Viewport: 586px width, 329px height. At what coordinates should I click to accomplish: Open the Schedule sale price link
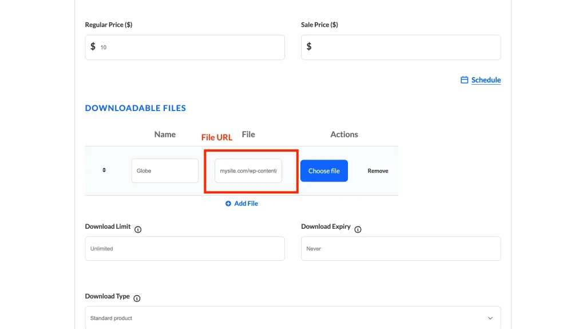pos(486,80)
